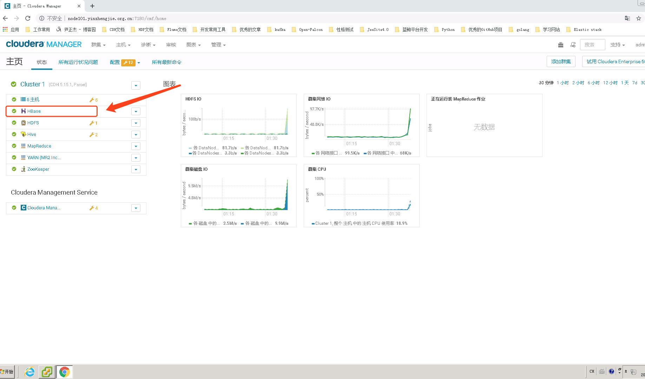
Task: Click inside the 搜索 search field
Action: [592, 45]
